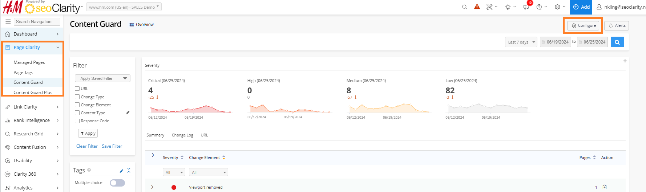Open the red warning triangle alert icon
Screen dimensions: 646x192
pos(477,7)
